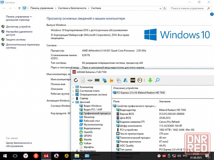214x160 pixels.
Task: Select Mantle in the AIDA64 tree
Action: (88, 139)
